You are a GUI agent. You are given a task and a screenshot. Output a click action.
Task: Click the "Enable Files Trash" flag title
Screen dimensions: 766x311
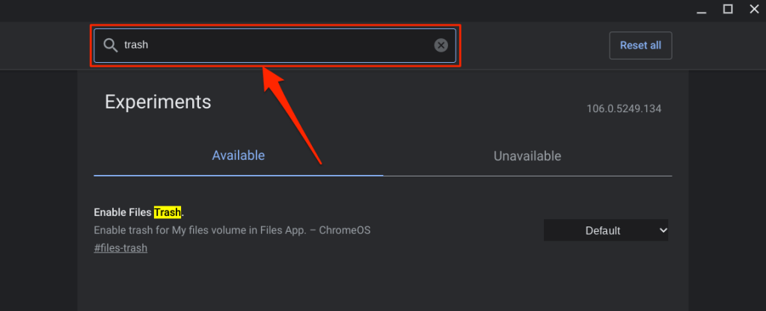tap(123, 212)
